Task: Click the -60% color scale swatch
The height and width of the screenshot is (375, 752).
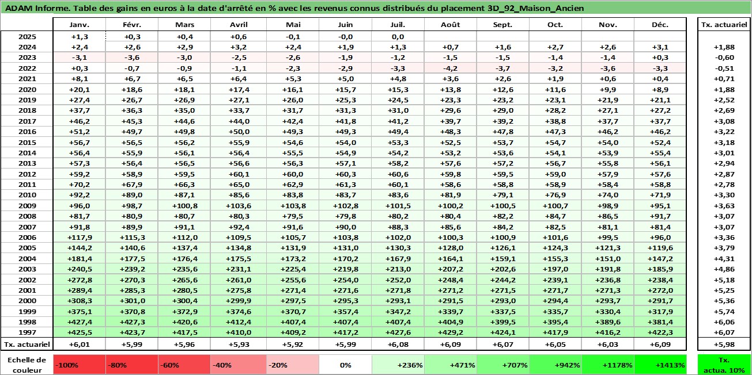Action: coord(185,365)
